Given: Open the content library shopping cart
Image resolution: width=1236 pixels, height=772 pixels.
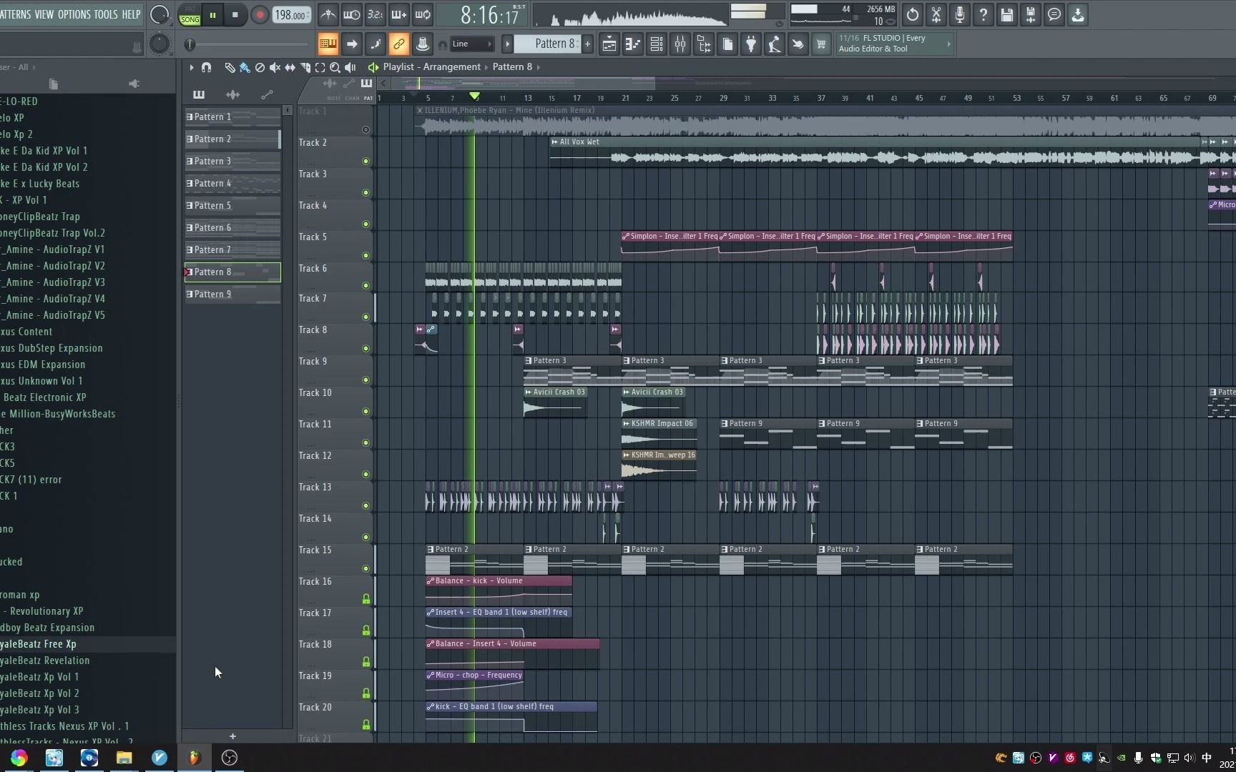Looking at the screenshot, I should tap(821, 44).
